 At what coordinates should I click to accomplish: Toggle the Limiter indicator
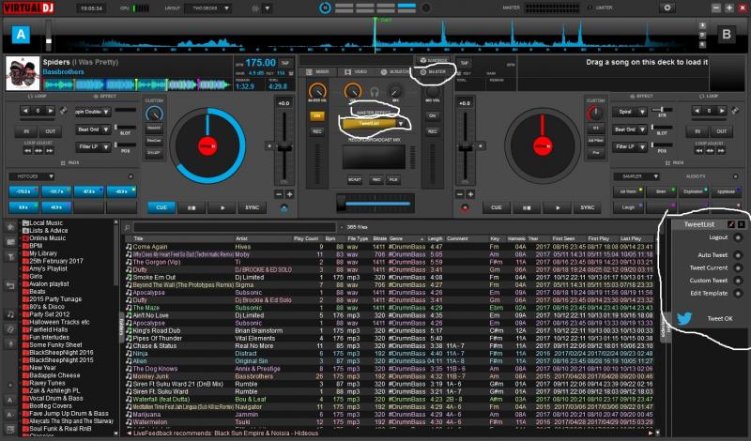coord(590,8)
